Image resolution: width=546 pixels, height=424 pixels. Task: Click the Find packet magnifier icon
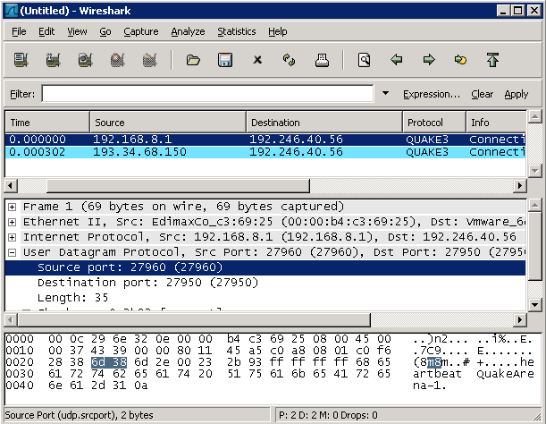[364, 61]
